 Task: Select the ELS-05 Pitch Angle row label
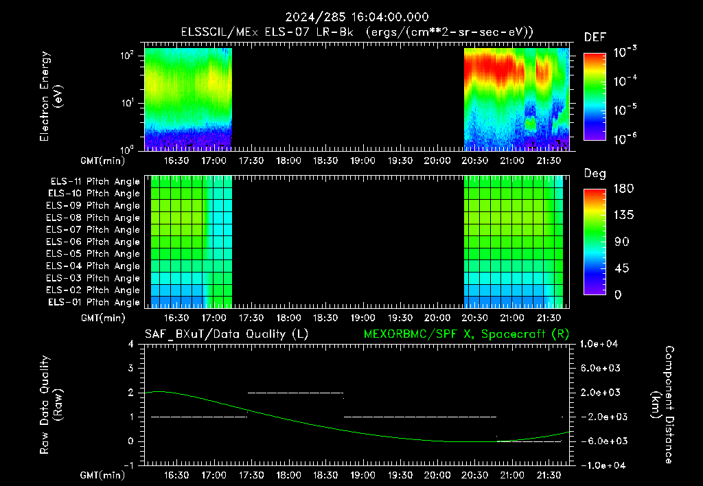93,254
